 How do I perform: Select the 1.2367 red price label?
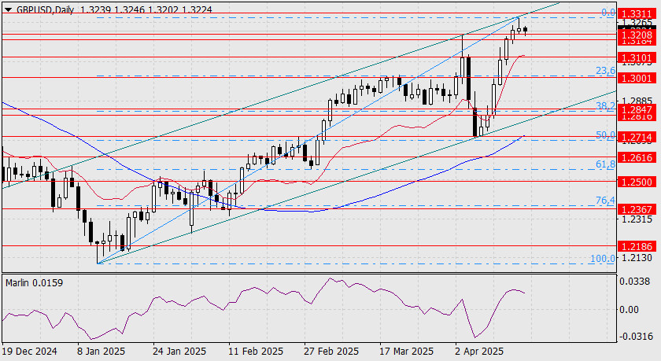[x=637, y=209]
